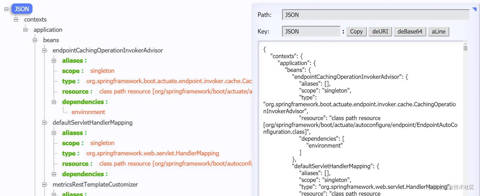Click the Copy button
480x196 pixels.
356,32
